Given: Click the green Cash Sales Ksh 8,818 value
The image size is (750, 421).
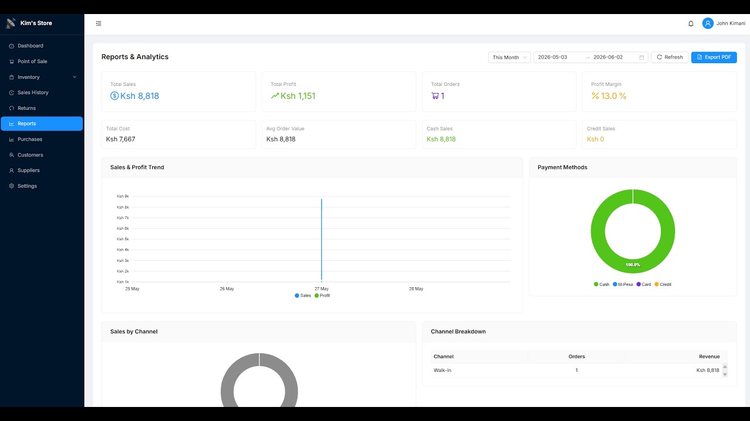Looking at the screenshot, I should (x=441, y=139).
